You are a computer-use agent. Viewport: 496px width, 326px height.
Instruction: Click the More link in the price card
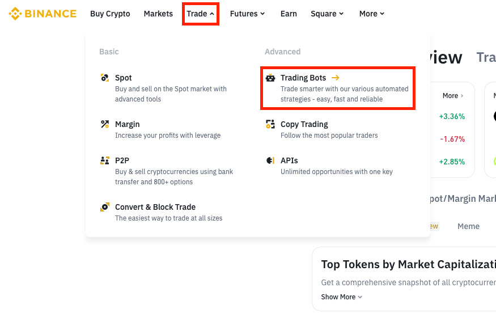pyautogui.click(x=453, y=96)
